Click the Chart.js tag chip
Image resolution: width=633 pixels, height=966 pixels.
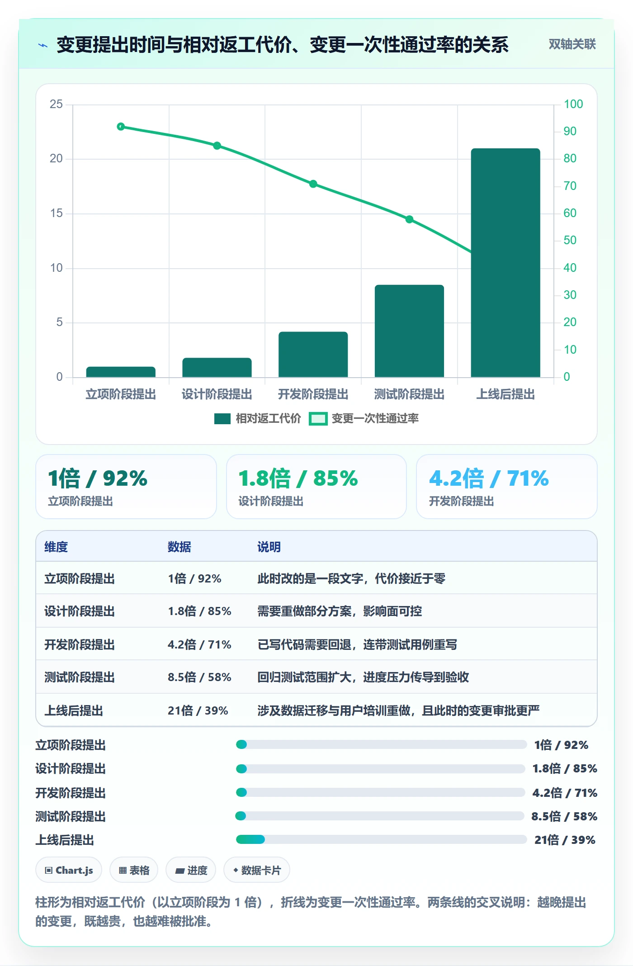tap(69, 870)
